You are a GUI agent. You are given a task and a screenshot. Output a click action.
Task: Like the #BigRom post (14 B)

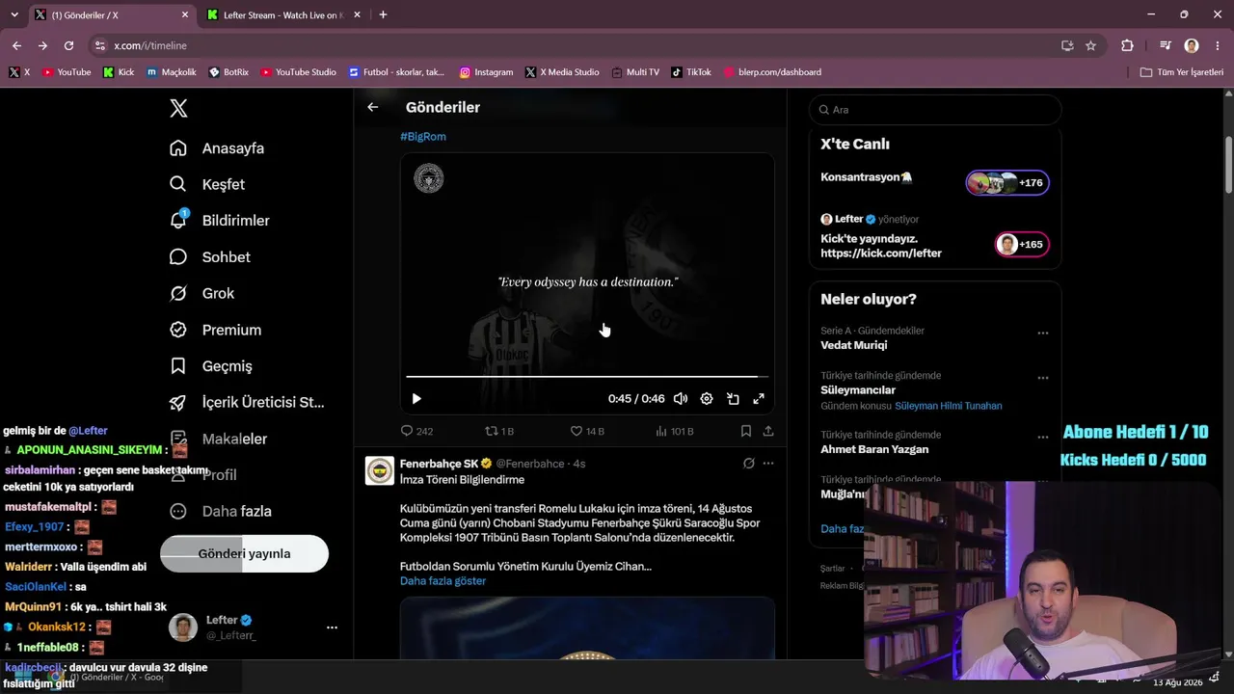pyautogui.click(x=587, y=431)
